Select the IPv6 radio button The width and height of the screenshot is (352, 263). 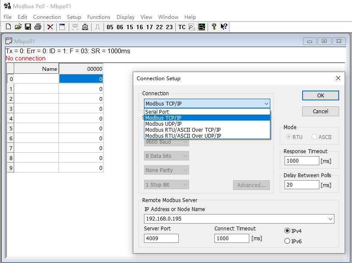(287, 241)
